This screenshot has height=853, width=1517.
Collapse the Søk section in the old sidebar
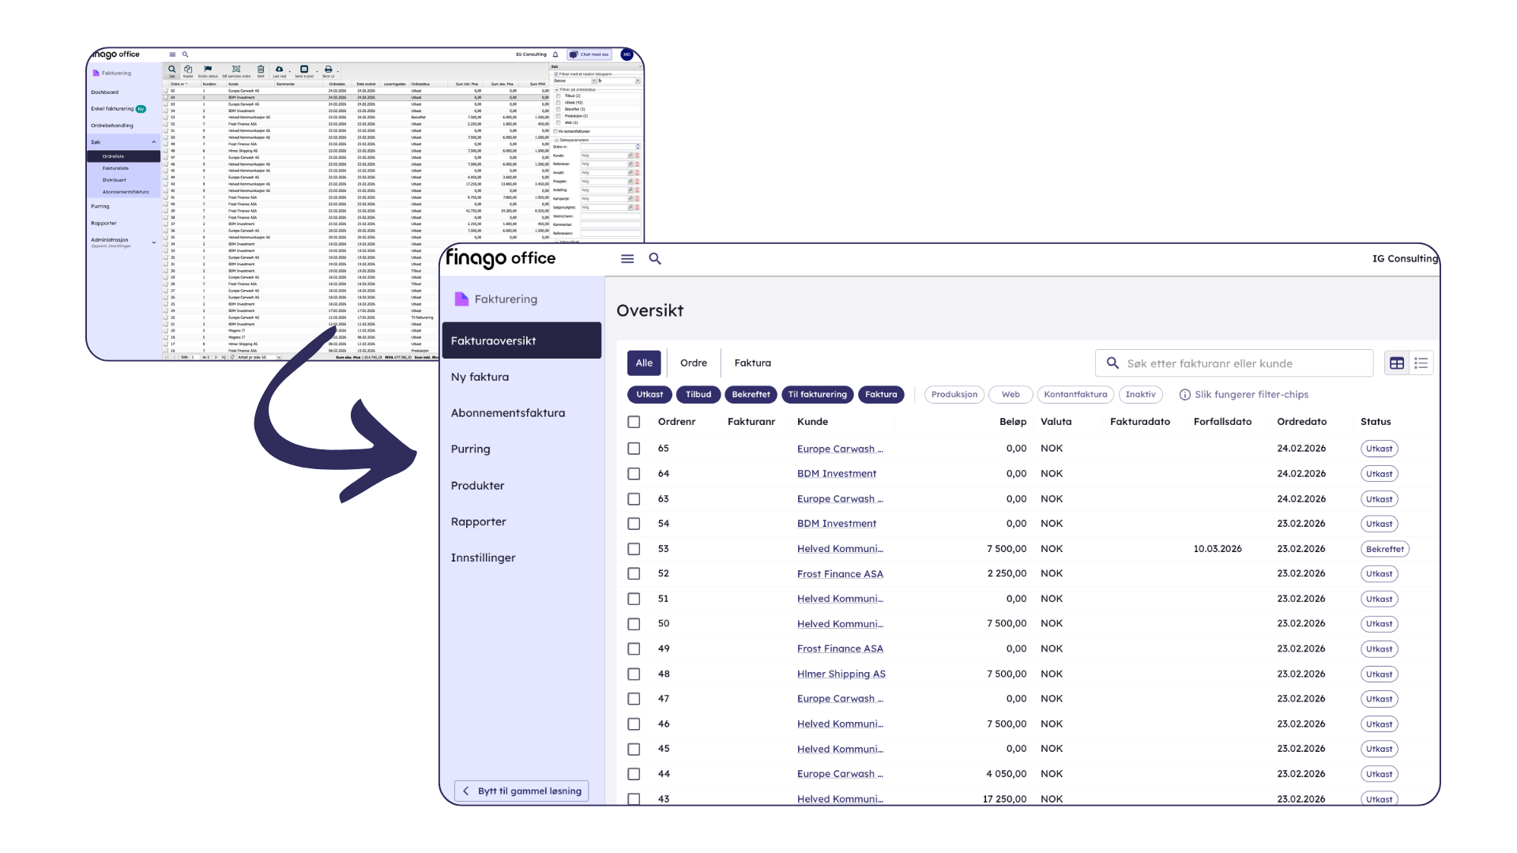coord(153,142)
